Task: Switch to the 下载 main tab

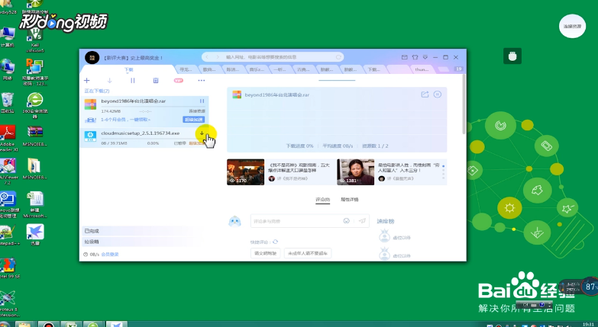Action: point(129,69)
